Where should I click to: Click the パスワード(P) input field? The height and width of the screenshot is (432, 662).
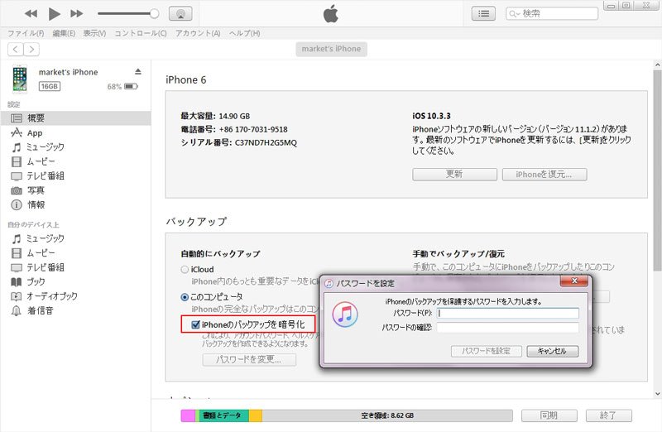pos(508,313)
